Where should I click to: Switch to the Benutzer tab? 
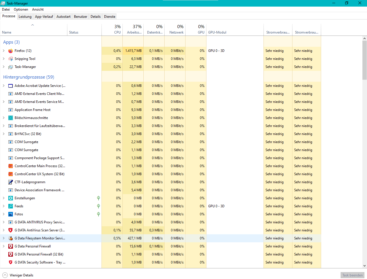click(81, 17)
